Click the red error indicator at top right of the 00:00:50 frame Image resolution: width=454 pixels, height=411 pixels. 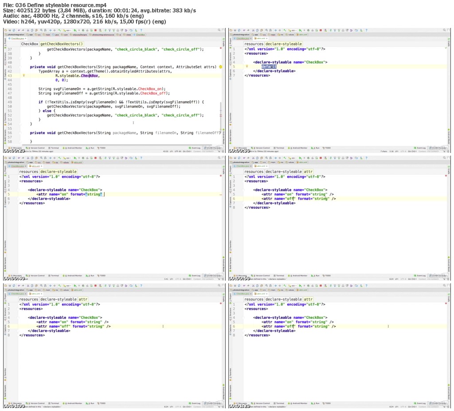click(x=446, y=176)
